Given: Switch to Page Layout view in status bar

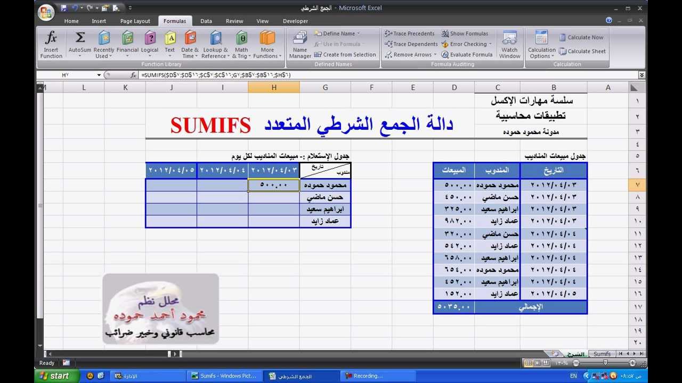Looking at the screenshot, I should (x=537, y=363).
